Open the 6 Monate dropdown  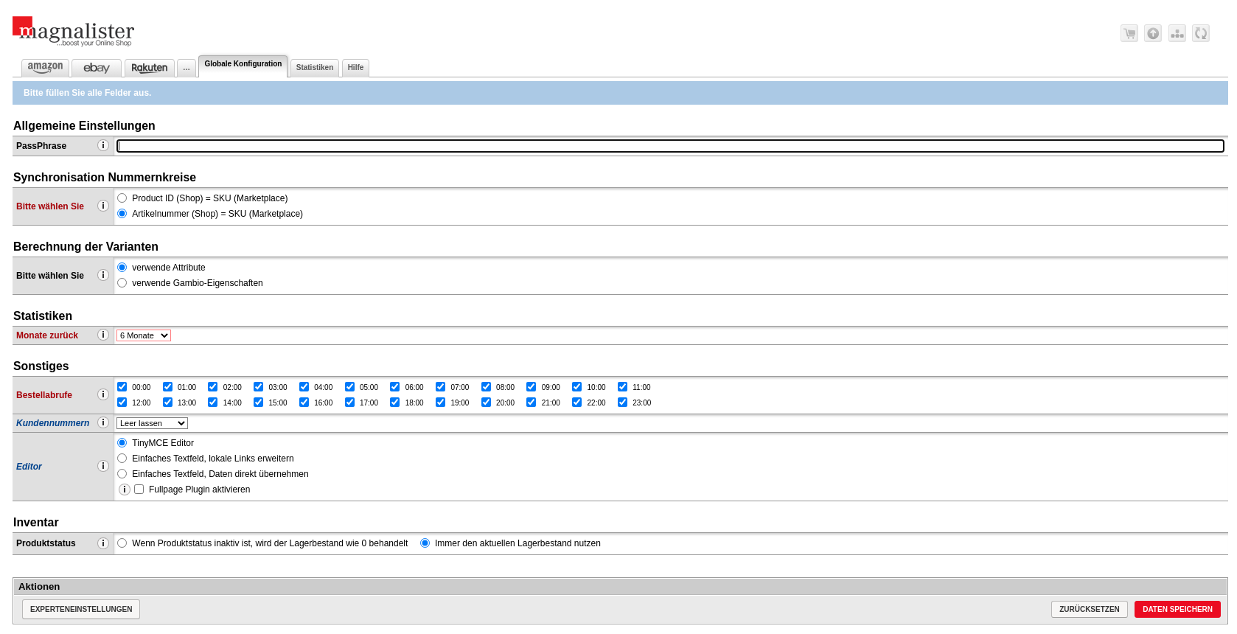144,335
